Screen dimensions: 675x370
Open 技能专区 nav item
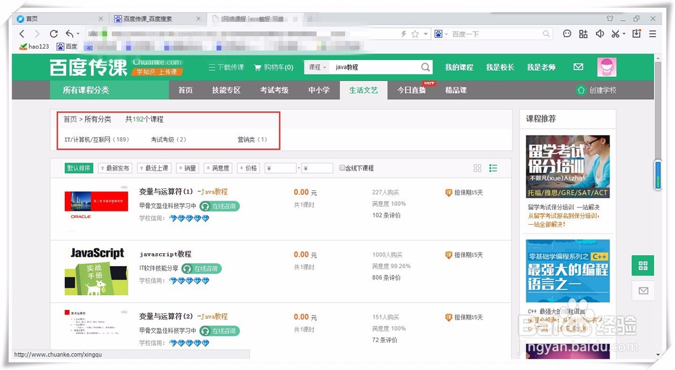(x=226, y=90)
